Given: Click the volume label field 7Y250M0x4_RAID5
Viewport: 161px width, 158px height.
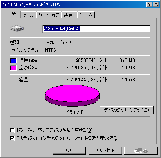Looking at the screenshot, I should [97, 29].
